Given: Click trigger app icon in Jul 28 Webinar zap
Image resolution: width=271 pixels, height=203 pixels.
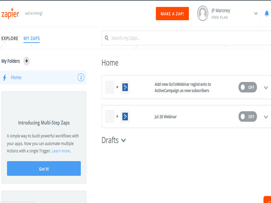Looking at the screenshot, I should tap(110, 116).
